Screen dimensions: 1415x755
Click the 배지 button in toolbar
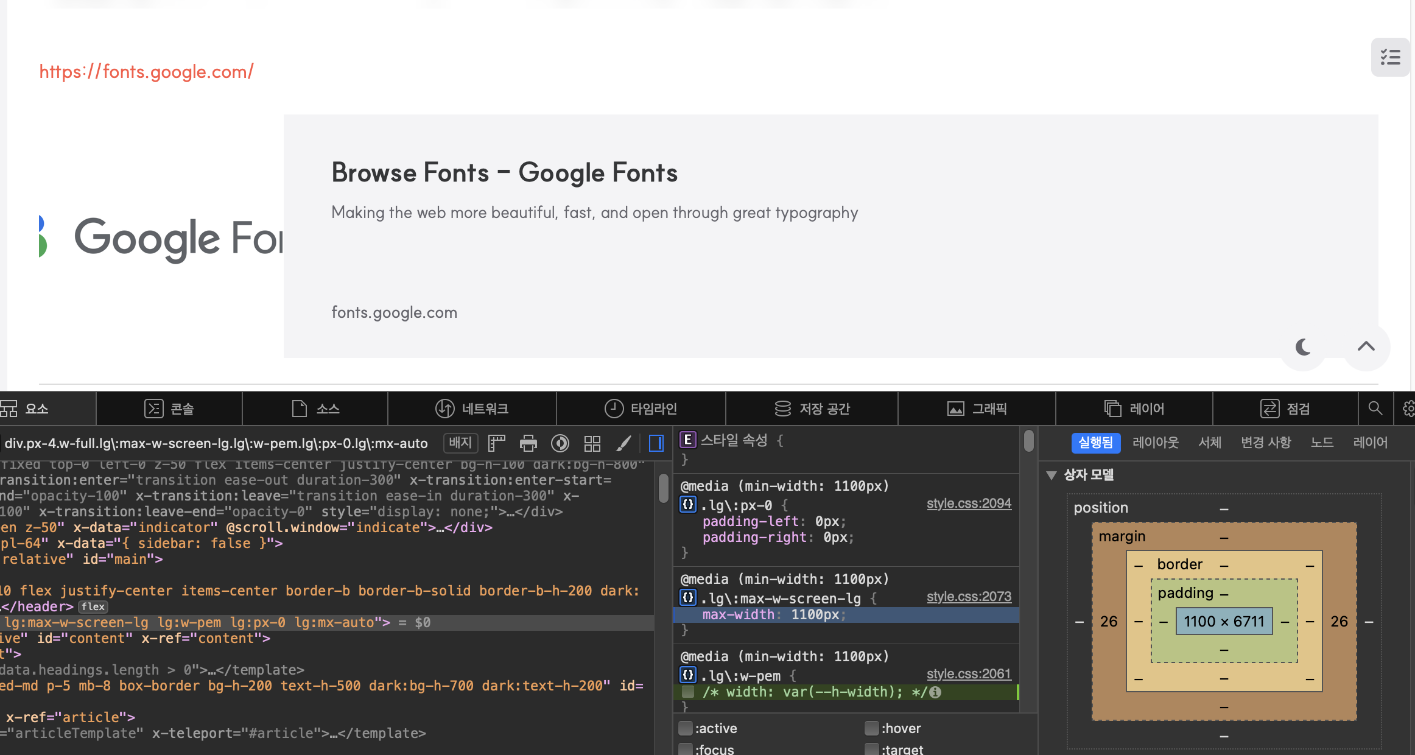(461, 443)
